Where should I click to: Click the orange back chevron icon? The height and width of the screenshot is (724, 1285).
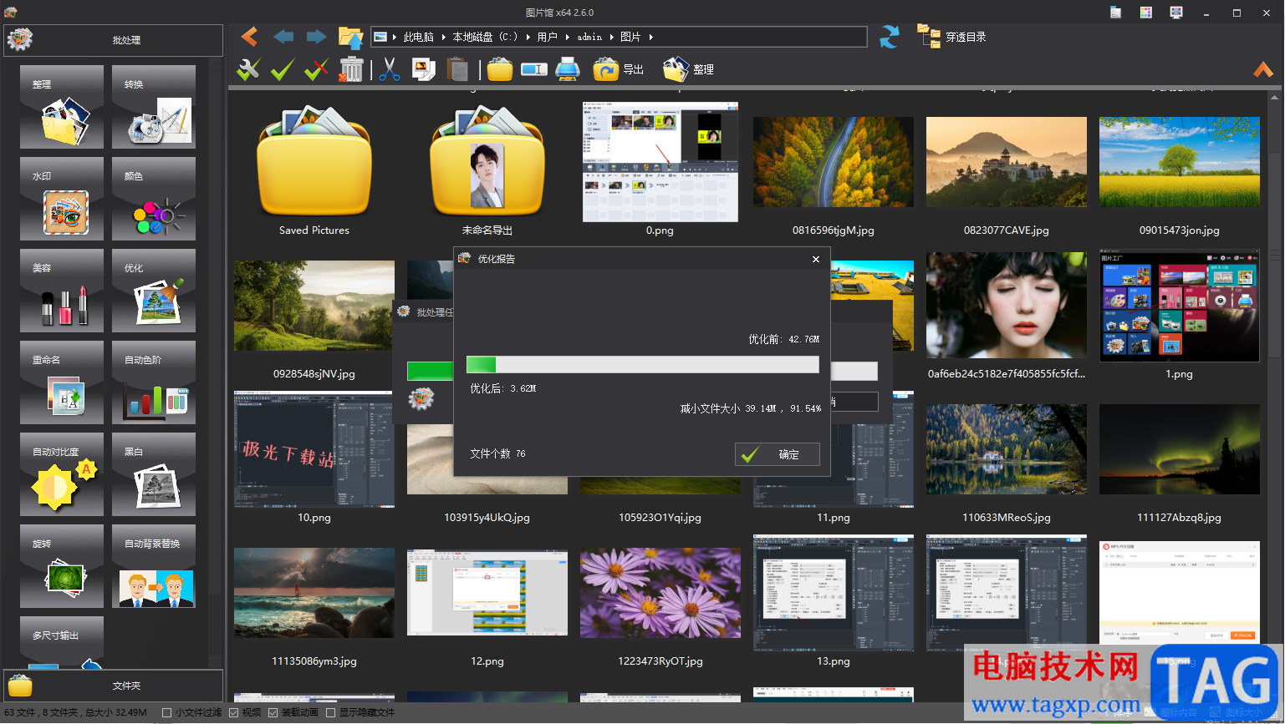pyautogui.click(x=249, y=37)
